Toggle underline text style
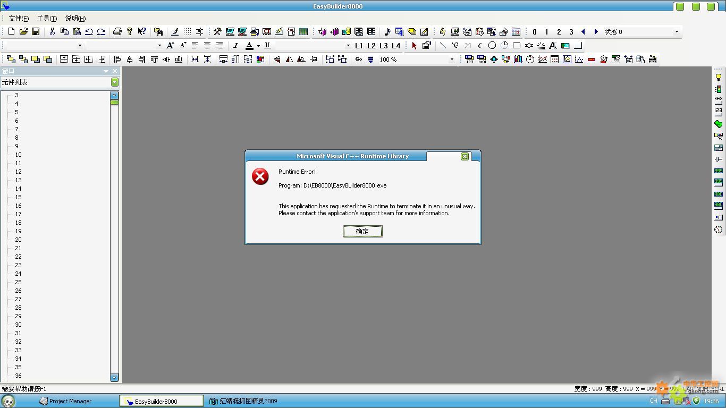The height and width of the screenshot is (408, 726). [x=267, y=46]
